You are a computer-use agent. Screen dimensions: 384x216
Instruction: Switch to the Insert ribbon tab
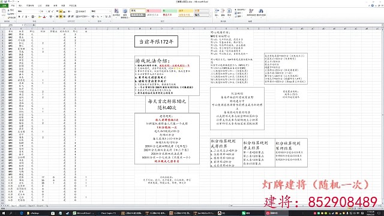pyautogui.click(x=20, y=5)
